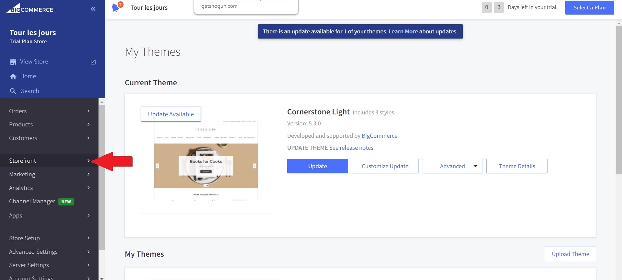This screenshot has width=622, height=280.
Task: Click the main page vertical scrollbar
Action: [x=618, y=100]
